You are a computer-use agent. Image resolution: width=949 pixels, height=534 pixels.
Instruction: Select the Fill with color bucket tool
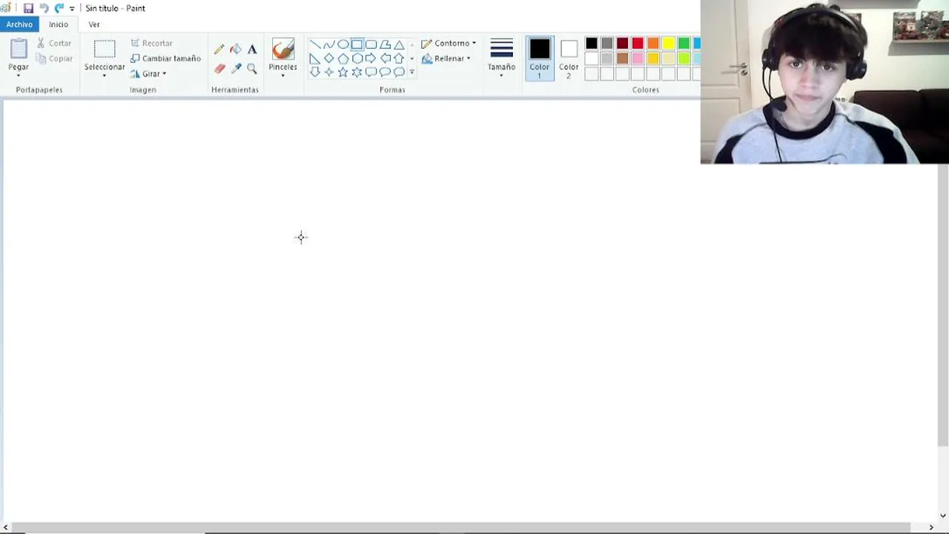click(236, 50)
